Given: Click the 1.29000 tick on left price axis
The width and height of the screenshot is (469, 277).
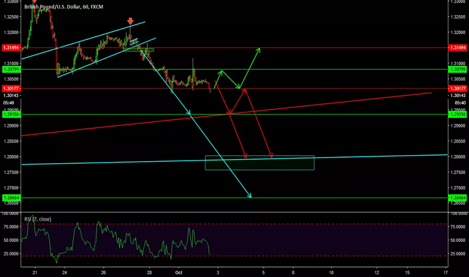Looking at the screenshot, I should (11, 126).
